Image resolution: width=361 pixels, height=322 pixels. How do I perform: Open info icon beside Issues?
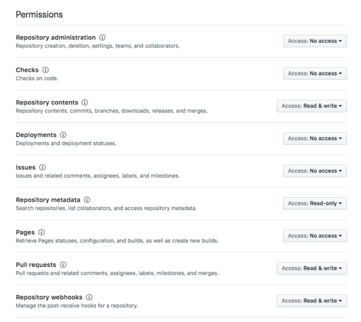(42, 167)
